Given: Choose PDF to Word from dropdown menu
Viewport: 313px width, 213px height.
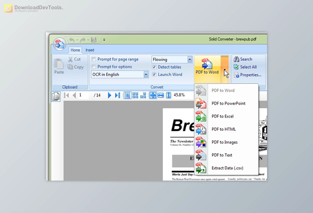Looking at the screenshot, I should (226, 90).
